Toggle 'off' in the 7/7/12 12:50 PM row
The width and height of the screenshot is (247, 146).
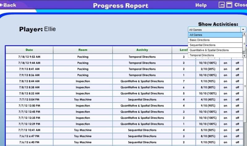237,106
